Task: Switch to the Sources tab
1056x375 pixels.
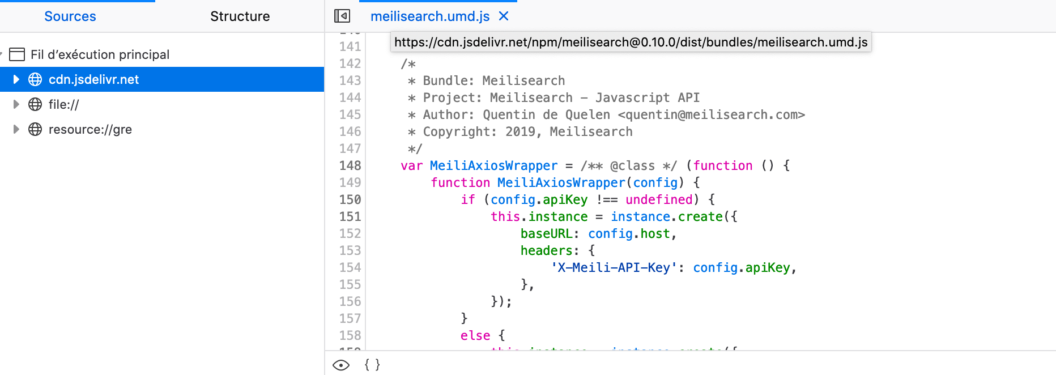Action: point(70,16)
